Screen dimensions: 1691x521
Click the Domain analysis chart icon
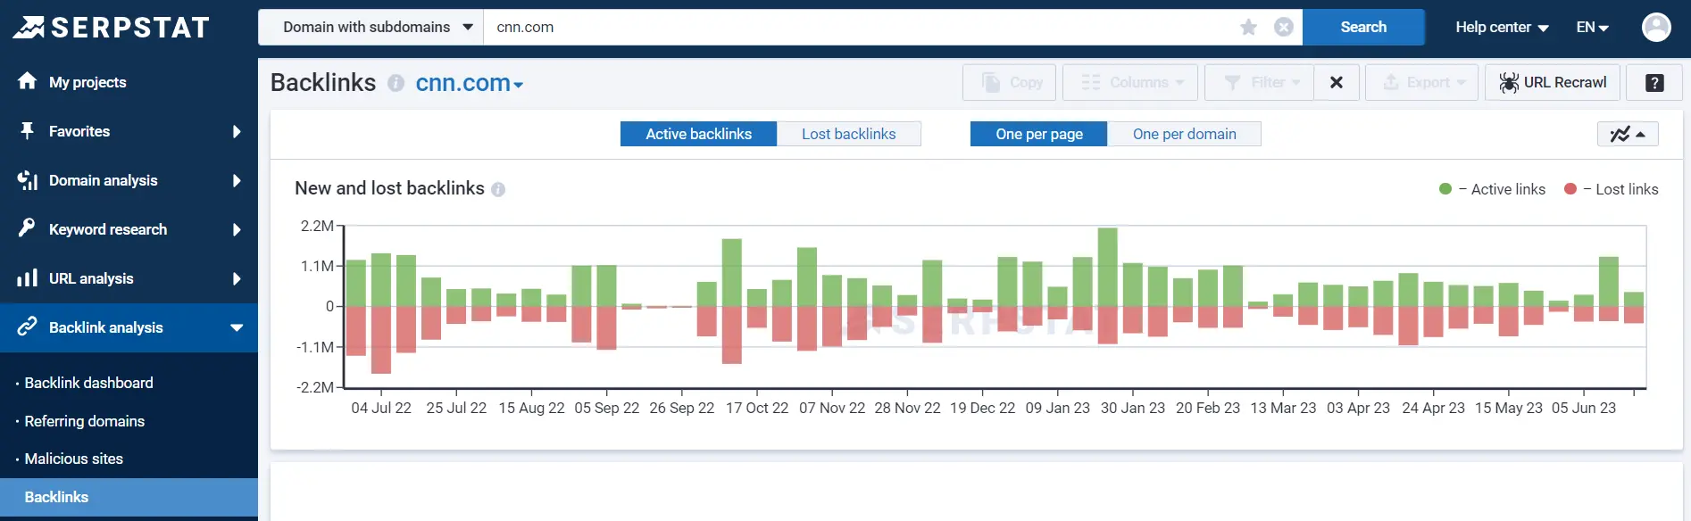pyautogui.click(x=28, y=180)
